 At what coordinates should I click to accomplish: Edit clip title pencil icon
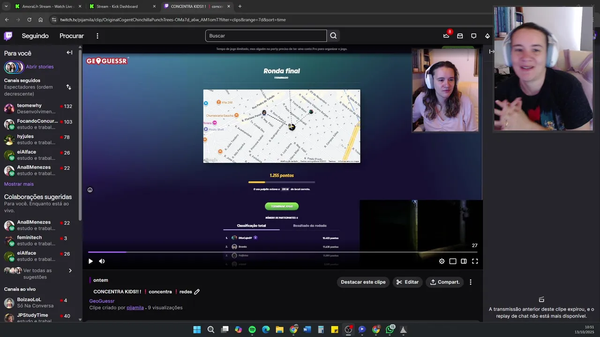tap(197, 292)
